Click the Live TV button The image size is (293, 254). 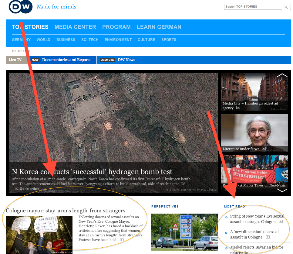tap(16, 60)
